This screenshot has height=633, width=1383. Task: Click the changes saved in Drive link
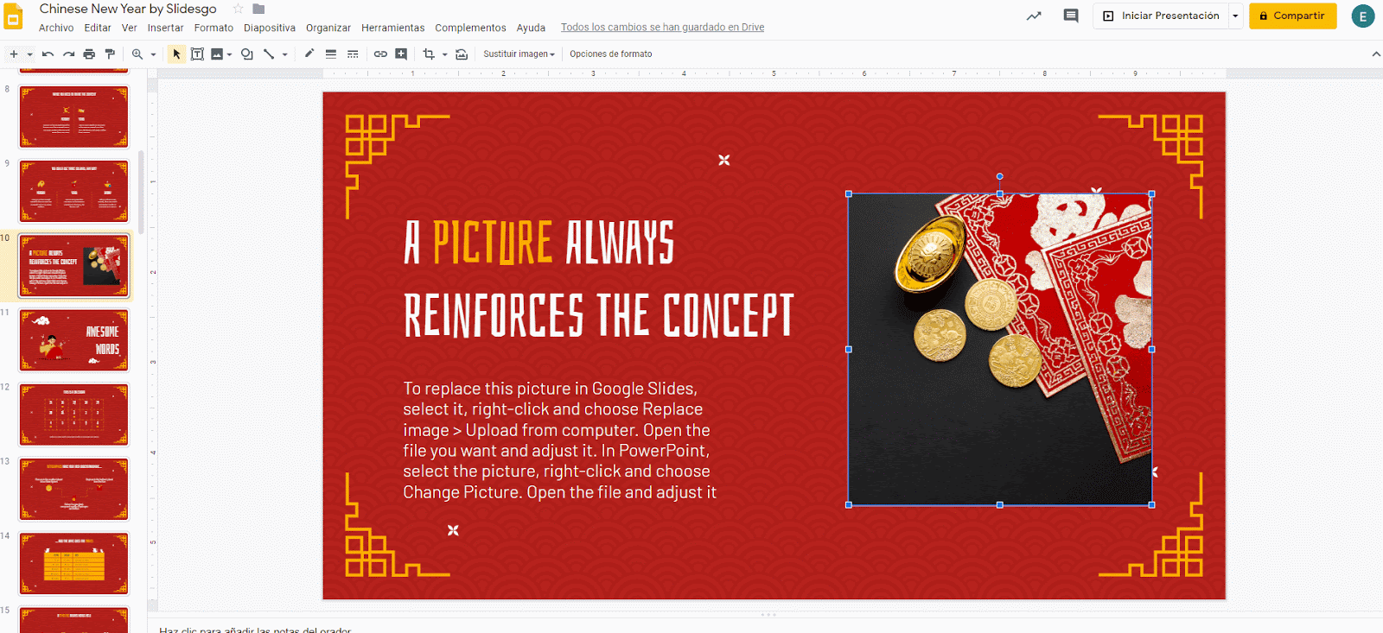tap(662, 28)
